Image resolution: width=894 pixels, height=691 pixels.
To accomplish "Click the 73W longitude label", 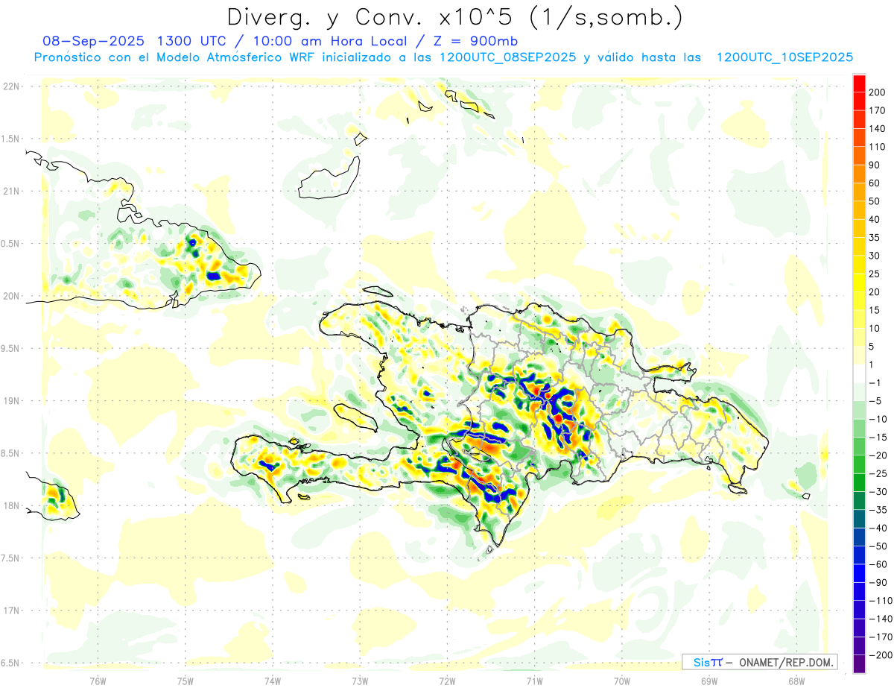I will click(x=360, y=681).
